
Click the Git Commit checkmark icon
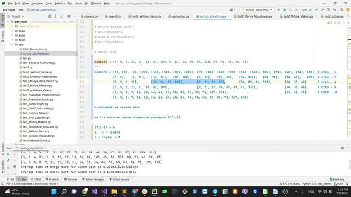tap(316, 10)
